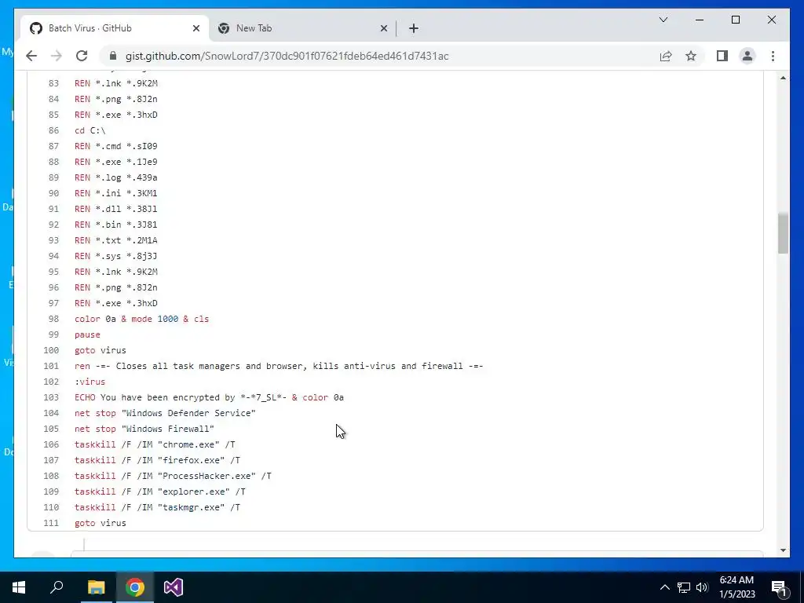Close the New Tab tab
The image size is (804, 603).
[x=383, y=28]
